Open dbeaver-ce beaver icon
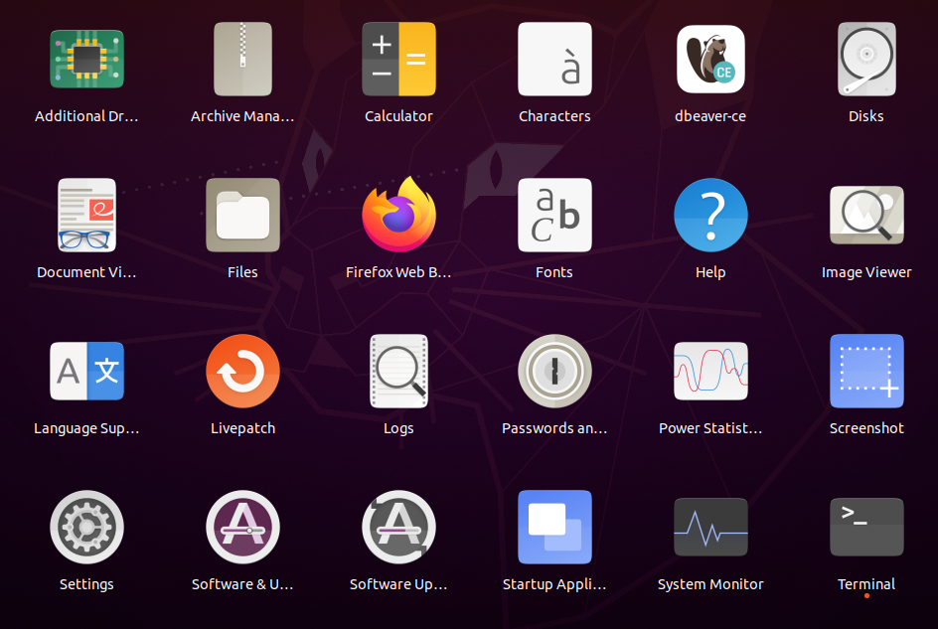938x629 pixels. pyautogui.click(x=710, y=60)
